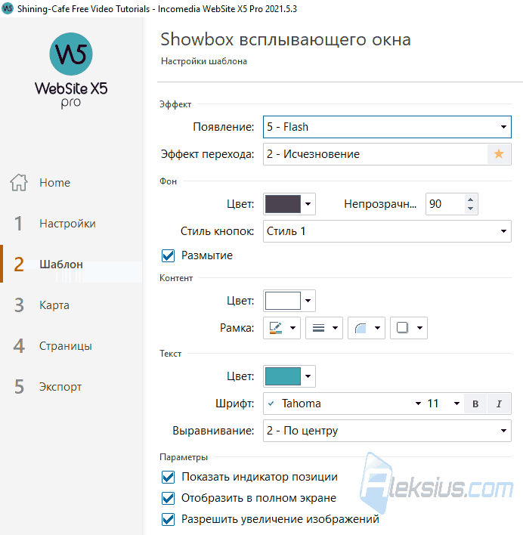
Task: Click the teal Текст color swatch
Action: click(283, 376)
